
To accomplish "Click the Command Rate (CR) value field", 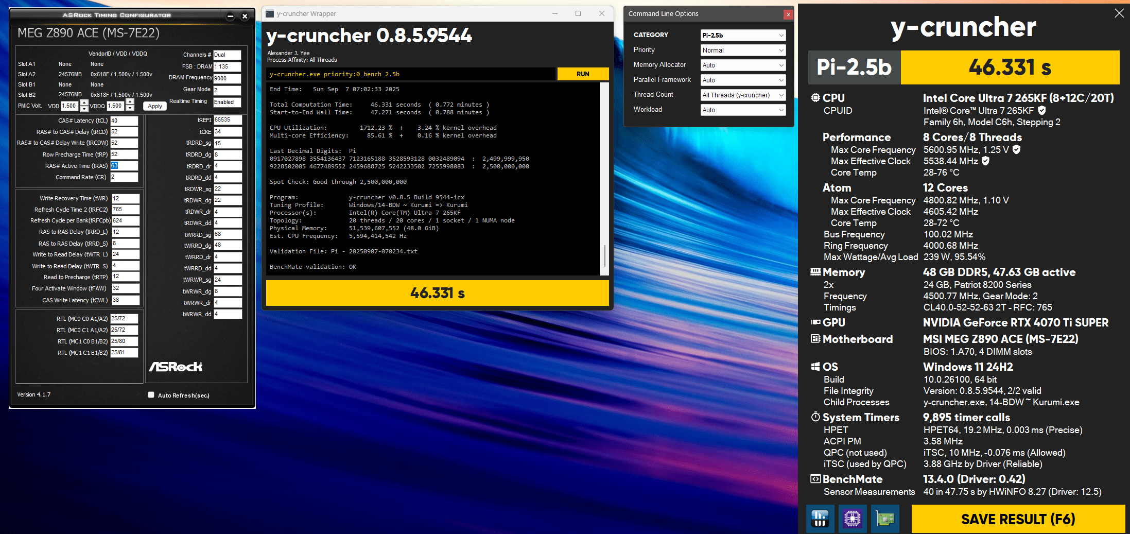I will pyautogui.click(x=124, y=177).
